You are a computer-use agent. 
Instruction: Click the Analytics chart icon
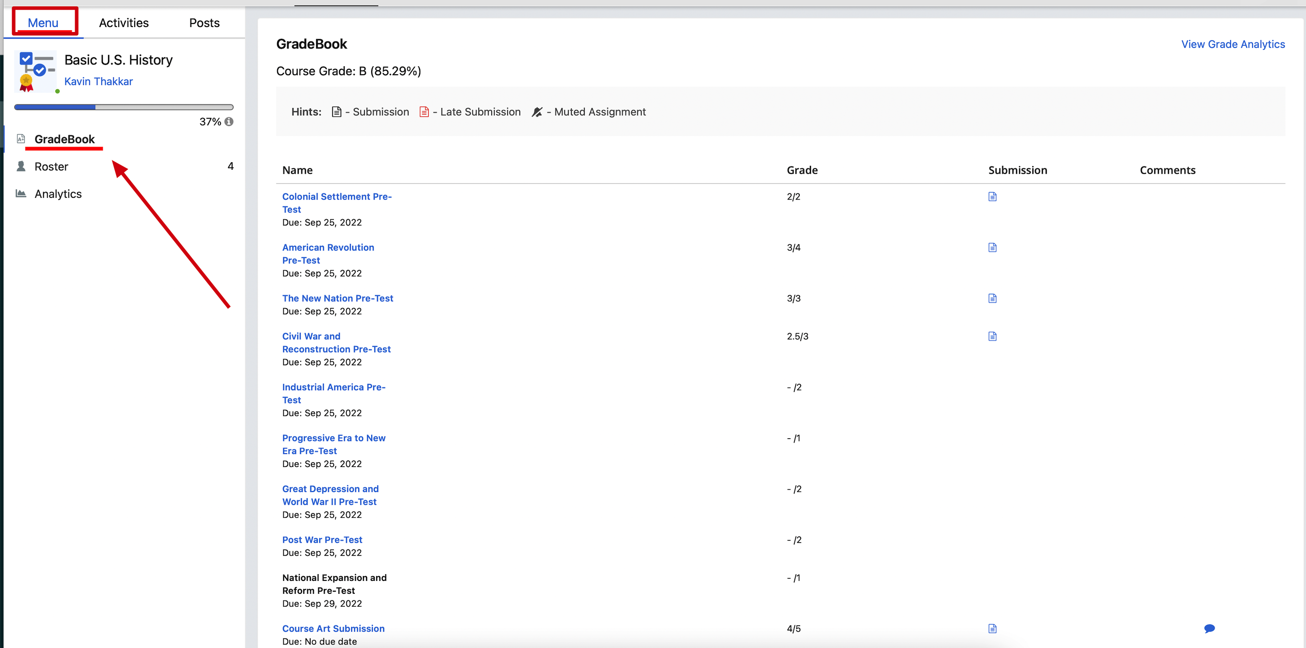(21, 193)
